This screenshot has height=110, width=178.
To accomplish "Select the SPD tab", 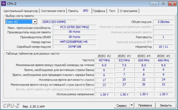I will point(85,11).
